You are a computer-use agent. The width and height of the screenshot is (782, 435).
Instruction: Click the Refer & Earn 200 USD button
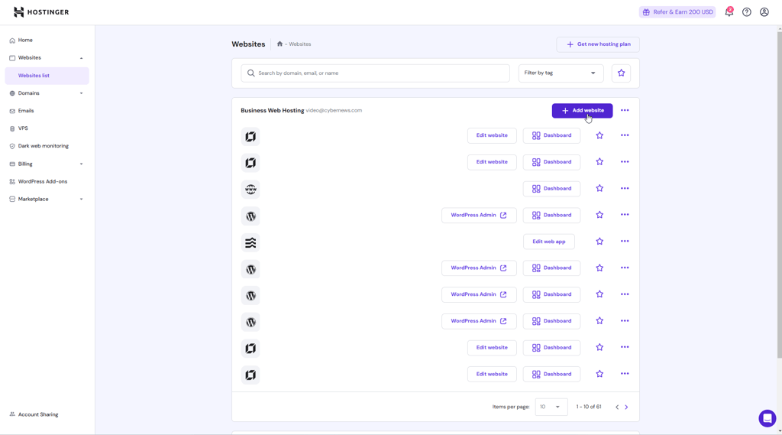pos(677,12)
